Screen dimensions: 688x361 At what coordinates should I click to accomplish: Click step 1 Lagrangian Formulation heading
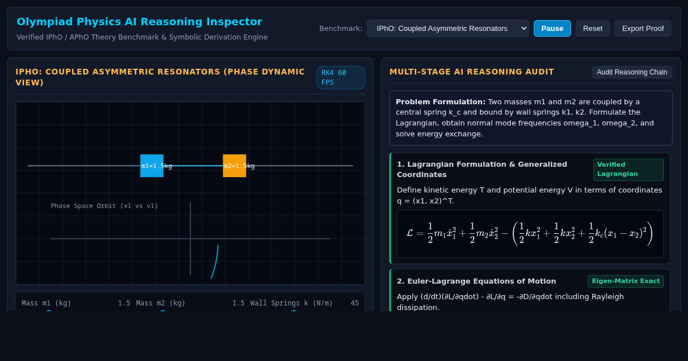coord(482,170)
